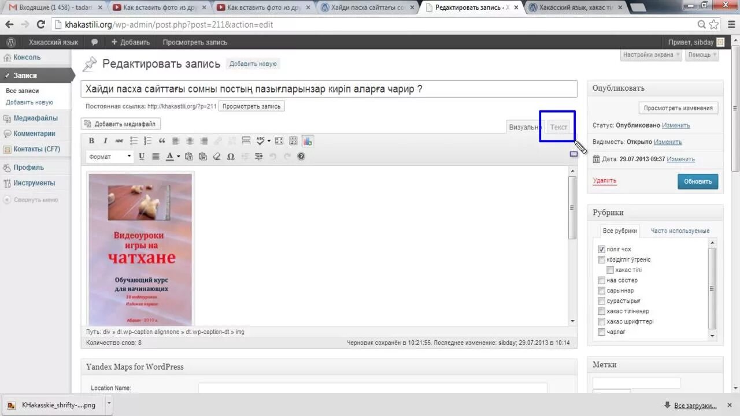The width and height of the screenshot is (740, 416).
Task: Remove formatting with eraser icon
Action: click(217, 157)
